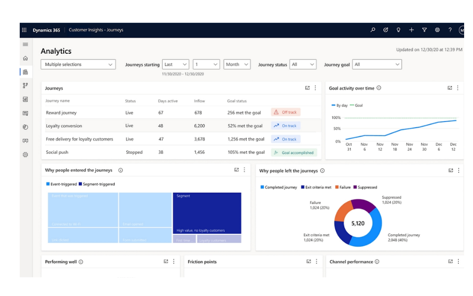Open the Journey goal dropdown
The width and height of the screenshot is (473, 296).
pos(377,64)
